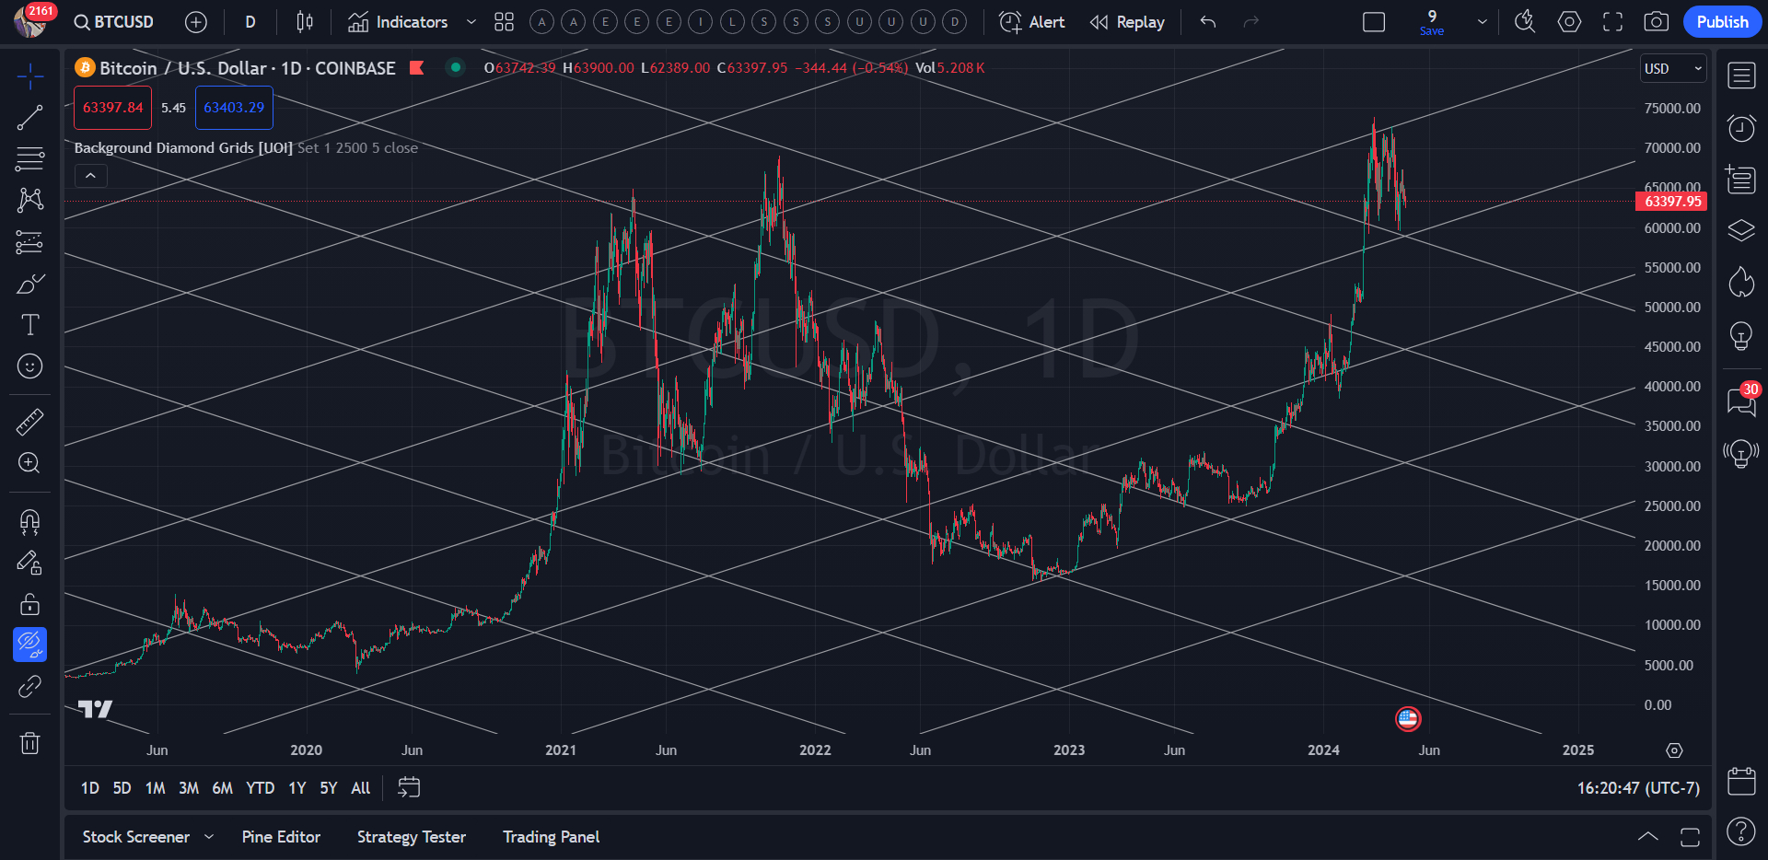Select the YTD date range
This screenshot has height=860, width=1768.
coord(260,788)
